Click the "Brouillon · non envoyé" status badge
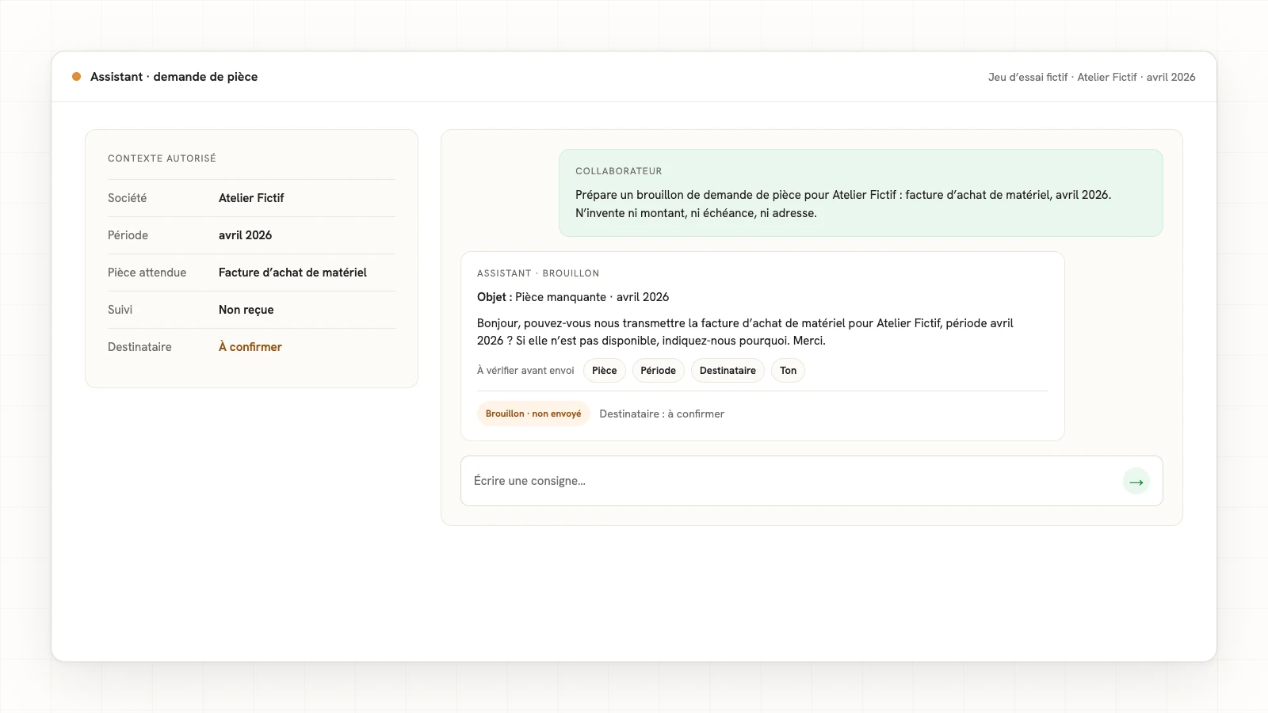 [x=533, y=414]
